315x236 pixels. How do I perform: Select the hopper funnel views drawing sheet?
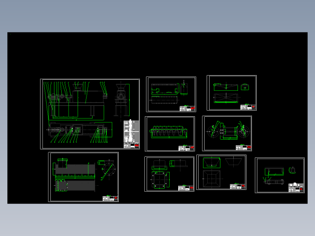221,172
